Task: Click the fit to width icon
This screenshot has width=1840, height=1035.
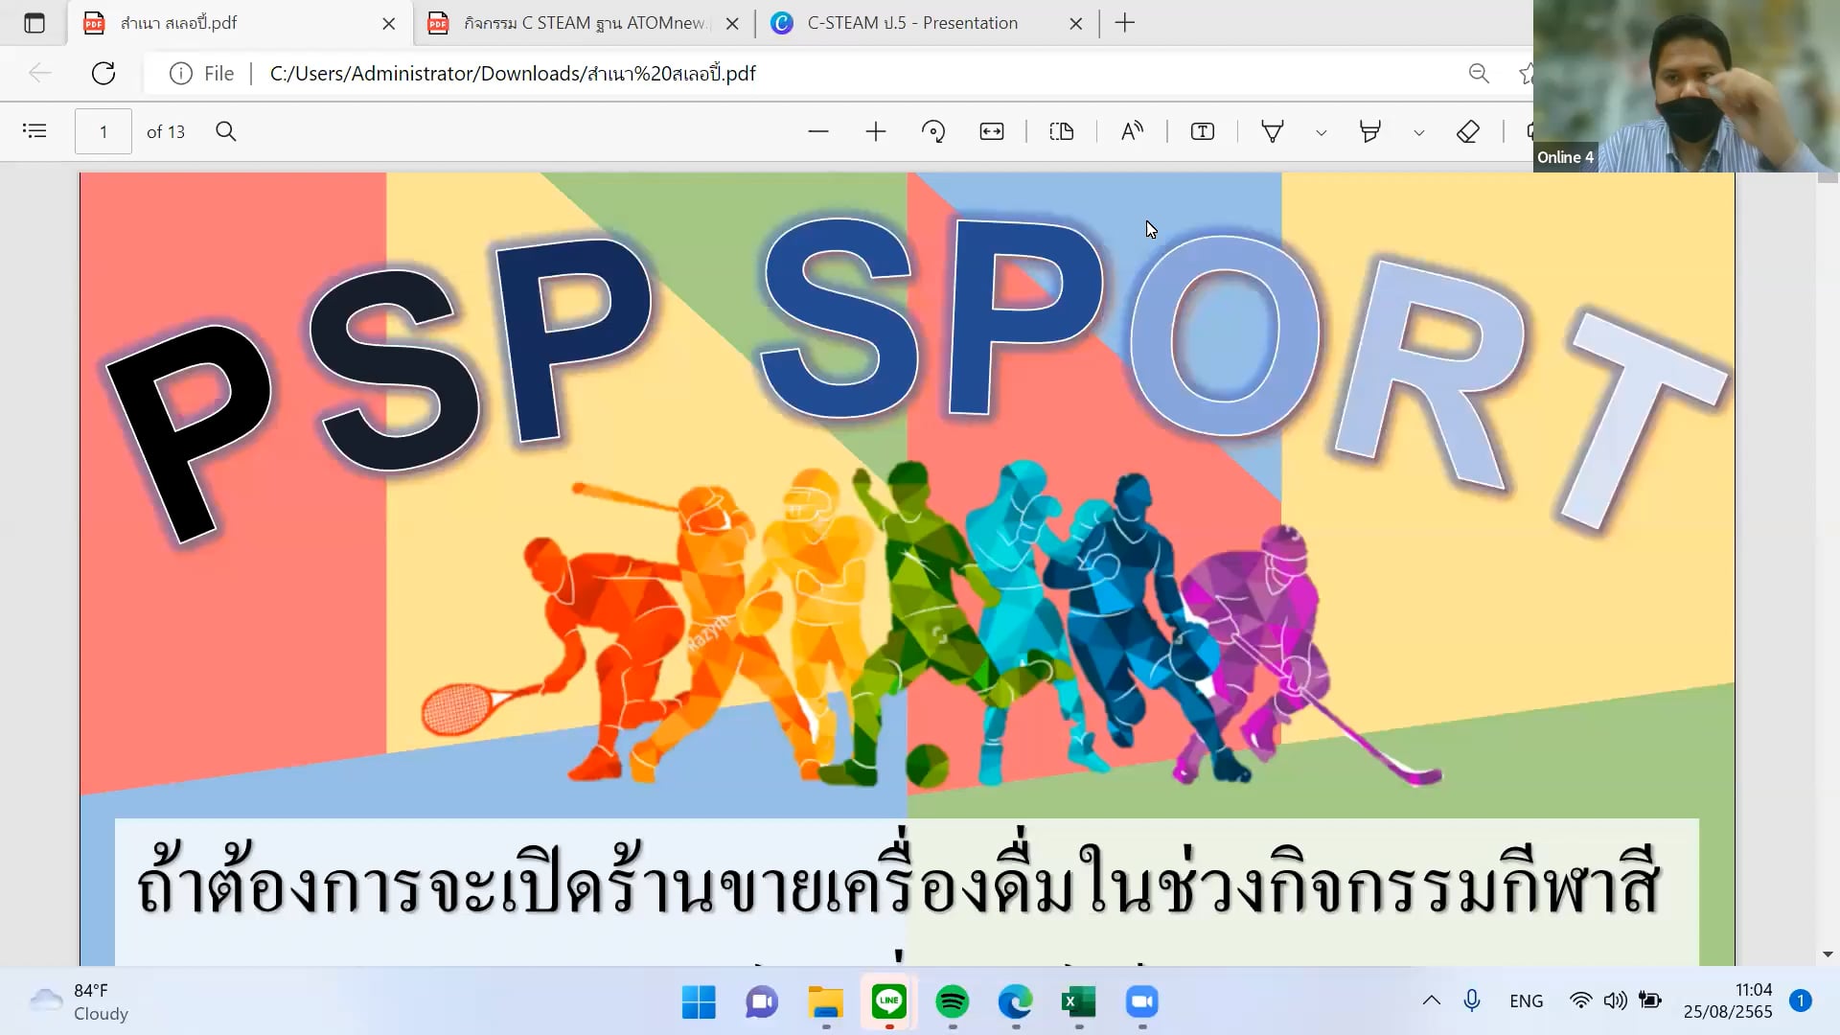Action: (991, 131)
